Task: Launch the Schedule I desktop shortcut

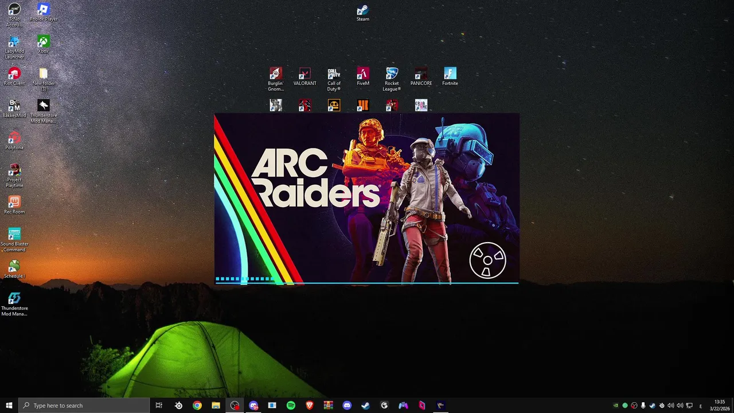Action: tap(14, 270)
